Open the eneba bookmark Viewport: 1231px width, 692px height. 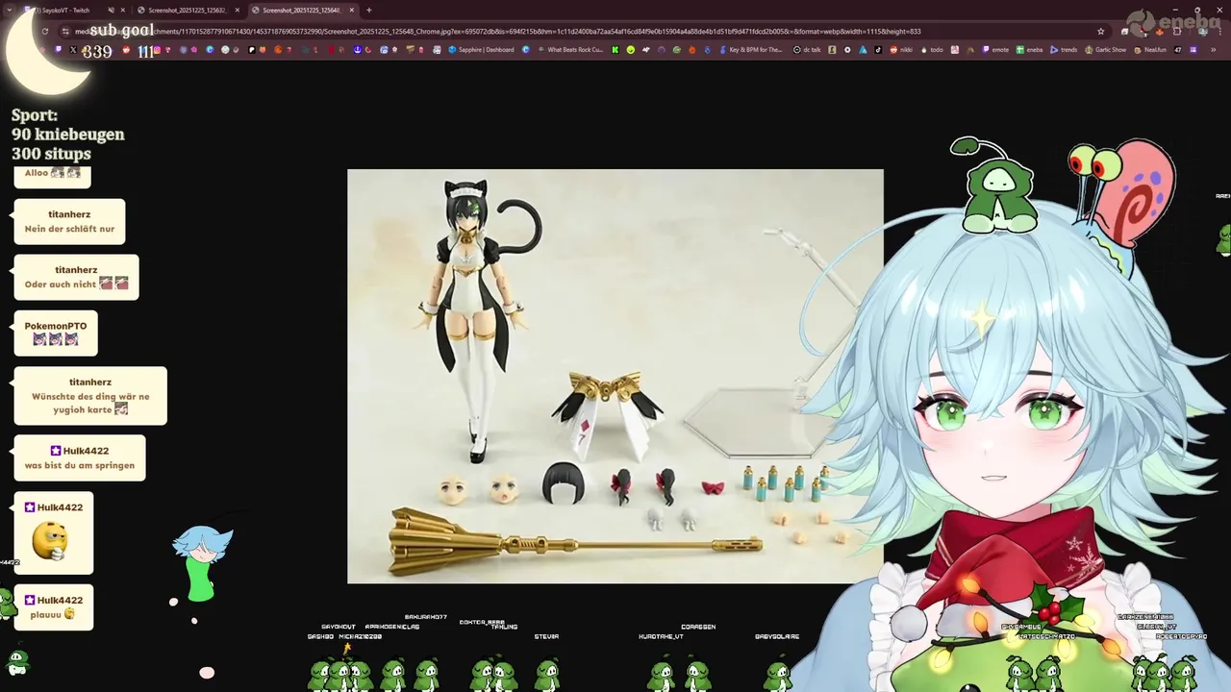pos(1029,49)
